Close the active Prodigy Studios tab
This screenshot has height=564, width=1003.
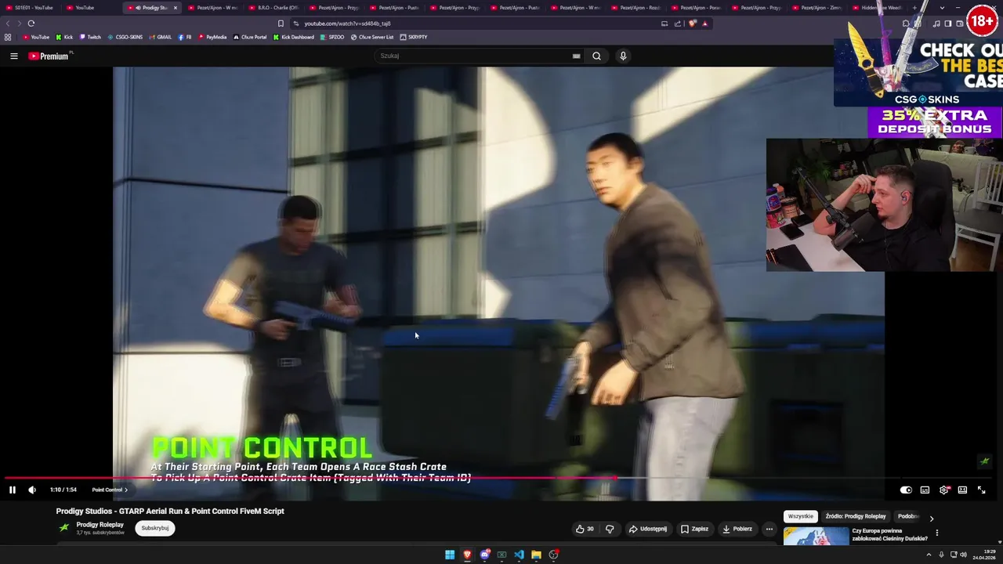click(x=176, y=8)
